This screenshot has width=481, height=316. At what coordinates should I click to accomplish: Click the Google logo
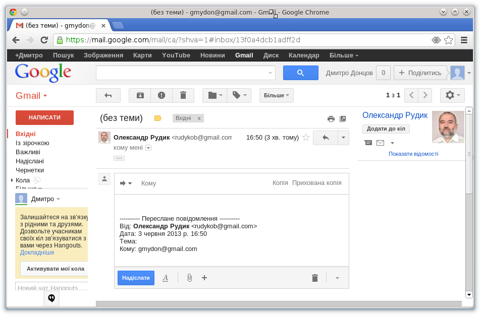coord(43,73)
